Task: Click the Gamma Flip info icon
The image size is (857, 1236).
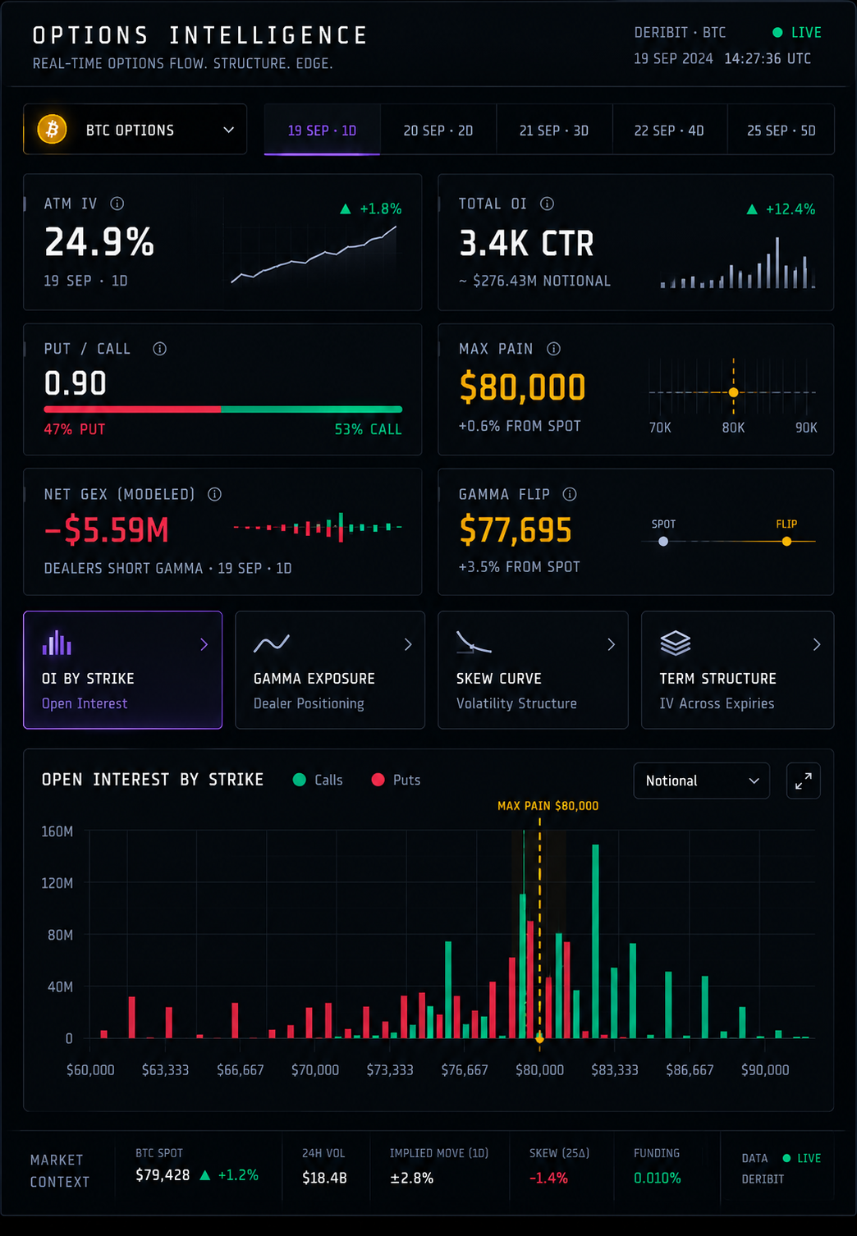Action: [570, 494]
